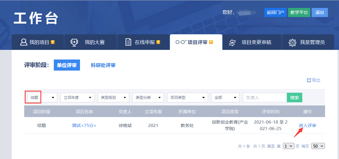This screenshot has height=159, width=339.
Task: Select the 单位评审 stage tab
Action: (67, 65)
